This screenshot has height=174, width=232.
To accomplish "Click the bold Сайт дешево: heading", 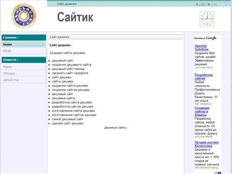I will [60, 45].
